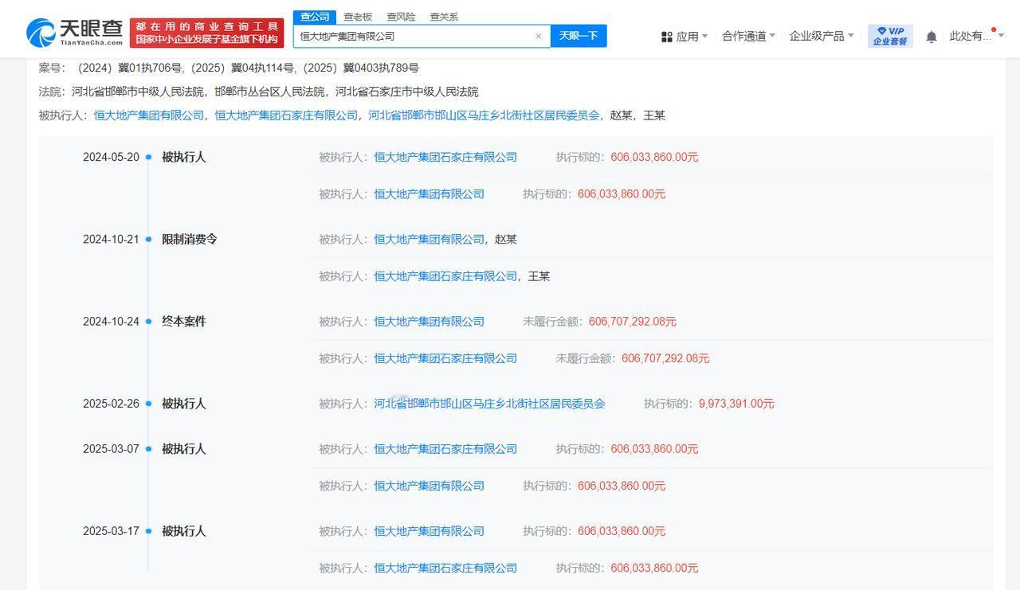Click the 天眼查 logo
This screenshot has height=590, width=1020.
click(74, 33)
